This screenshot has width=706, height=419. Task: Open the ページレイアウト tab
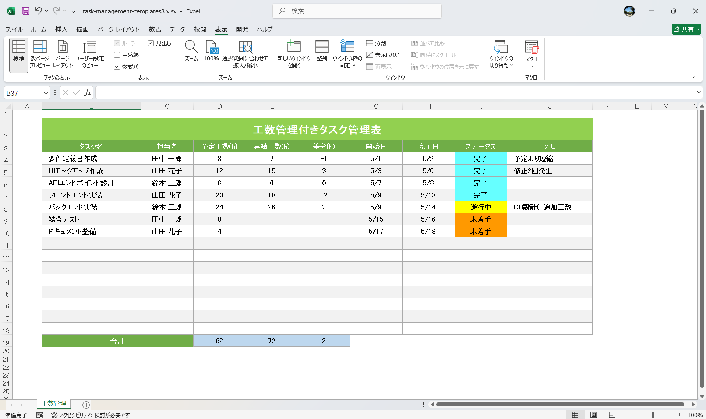pos(119,29)
